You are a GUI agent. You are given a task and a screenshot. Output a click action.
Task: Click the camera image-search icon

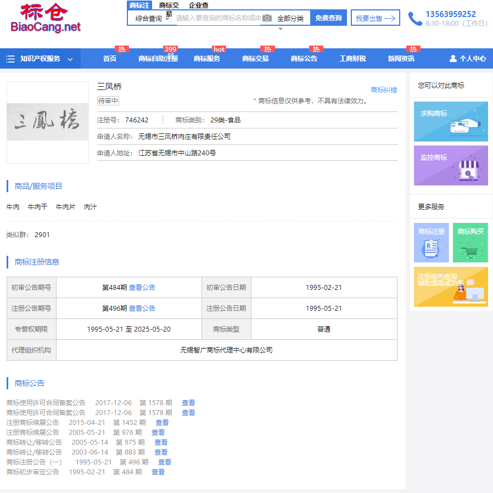[x=267, y=18]
